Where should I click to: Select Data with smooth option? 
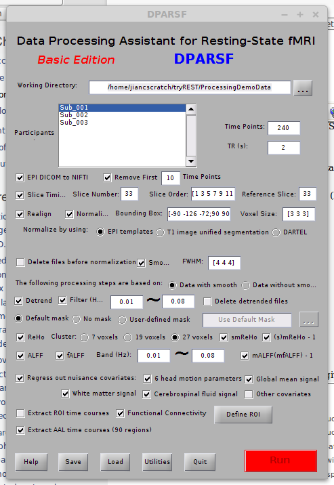(172, 285)
